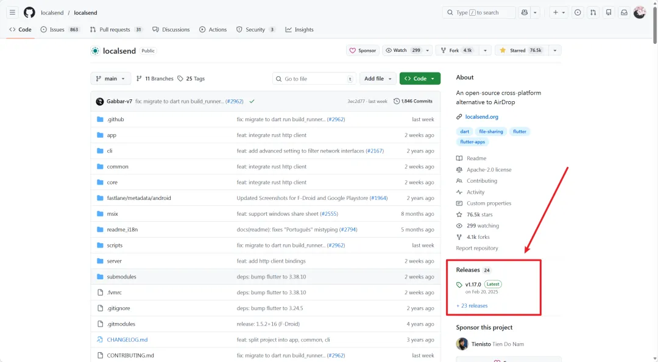Open pull request #2167 link in cli row
The height and width of the screenshot is (362, 658).
click(x=375, y=151)
